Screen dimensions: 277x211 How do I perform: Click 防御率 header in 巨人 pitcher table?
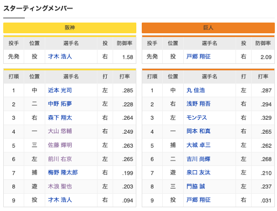pos(263,43)
